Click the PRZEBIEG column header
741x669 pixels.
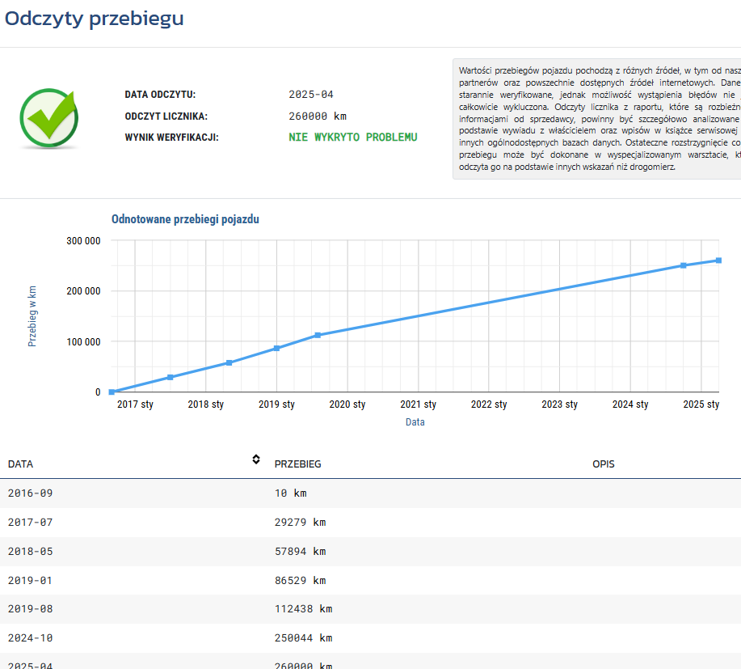(x=297, y=464)
